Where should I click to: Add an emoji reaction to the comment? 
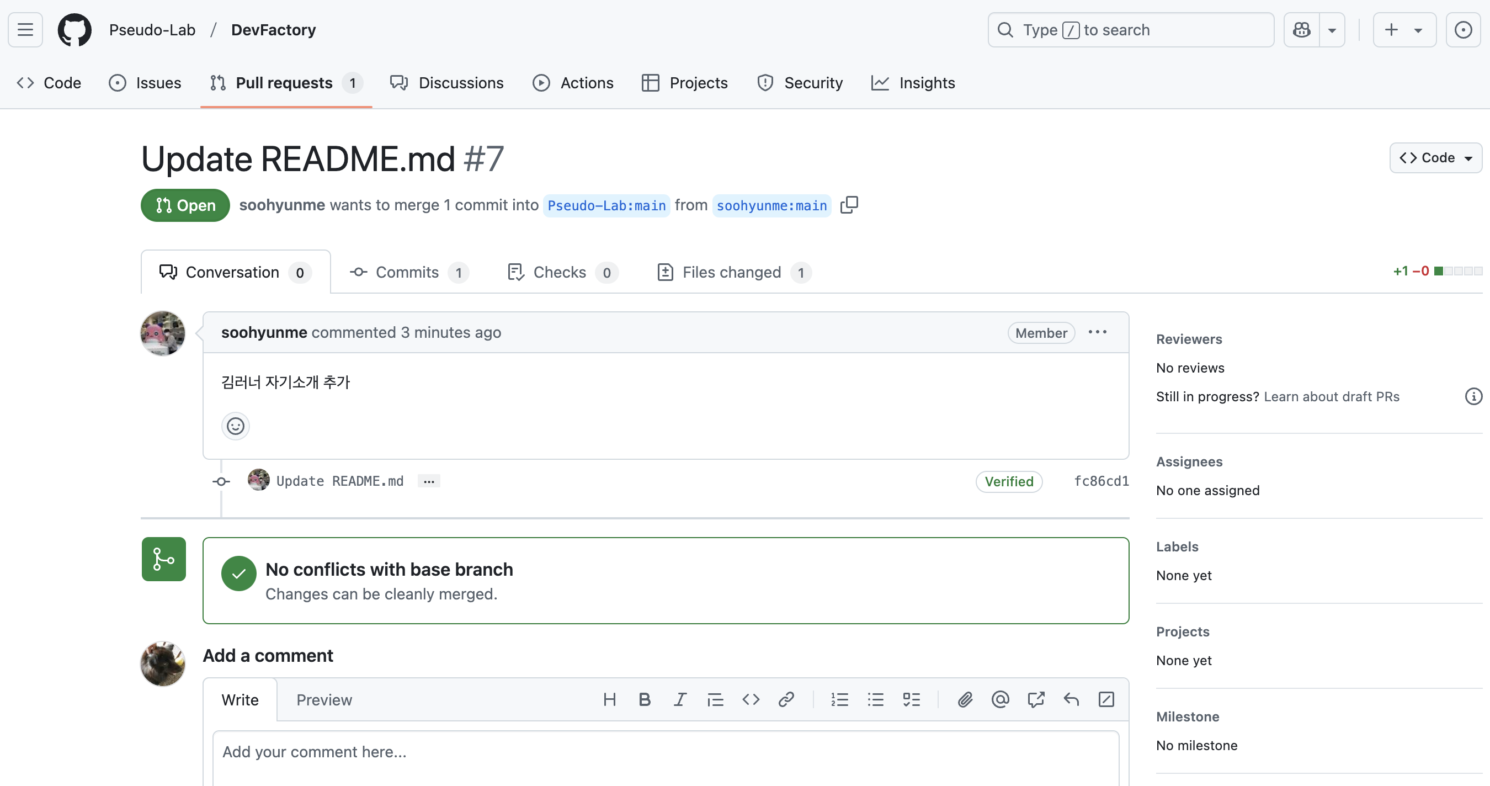pyautogui.click(x=236, y=426)
